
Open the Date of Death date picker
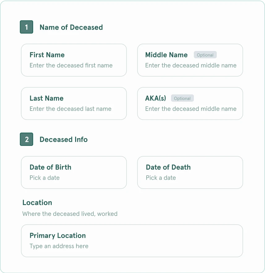coord(190,177)
